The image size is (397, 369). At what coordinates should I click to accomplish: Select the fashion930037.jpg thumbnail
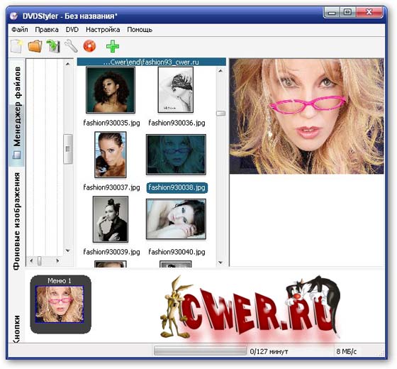point(111,155)
